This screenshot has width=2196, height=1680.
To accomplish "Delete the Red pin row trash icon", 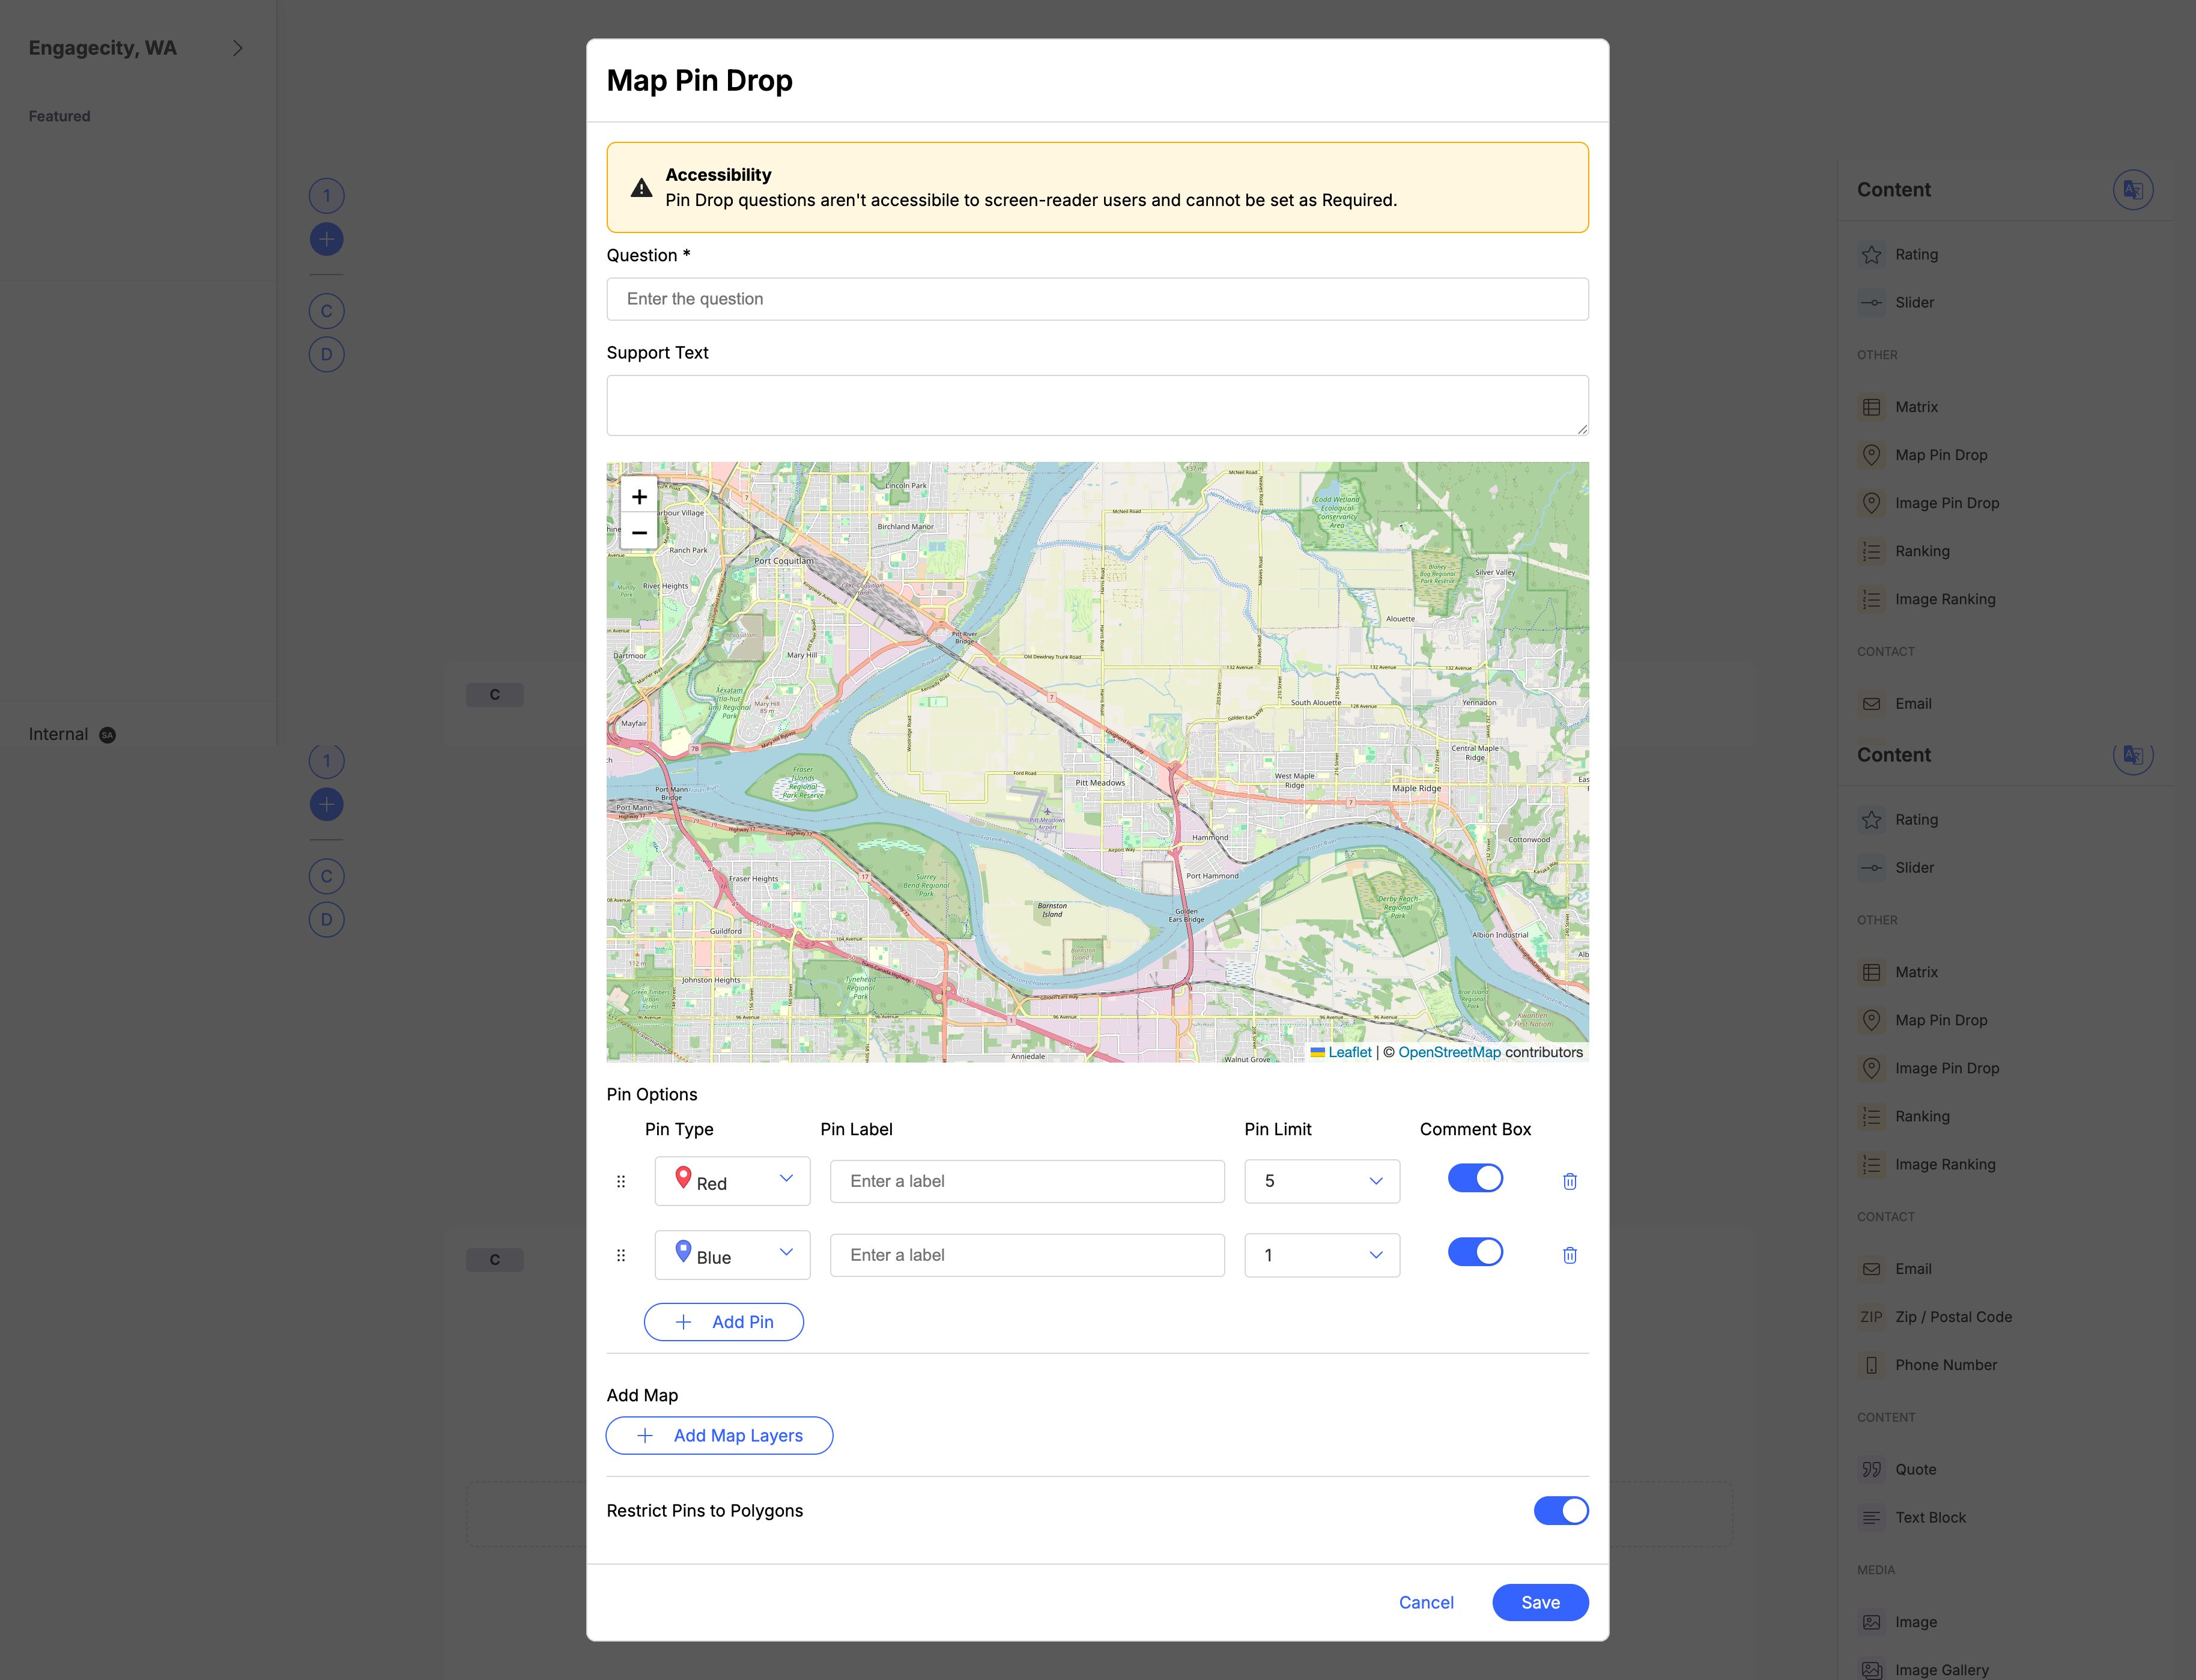I will pyautogui.click(x=1569, y=1181).
